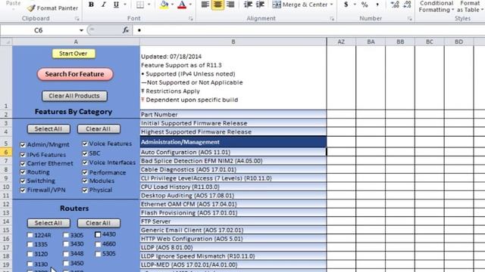Uncheck the SBC checkbox

(x=85, y=153)
